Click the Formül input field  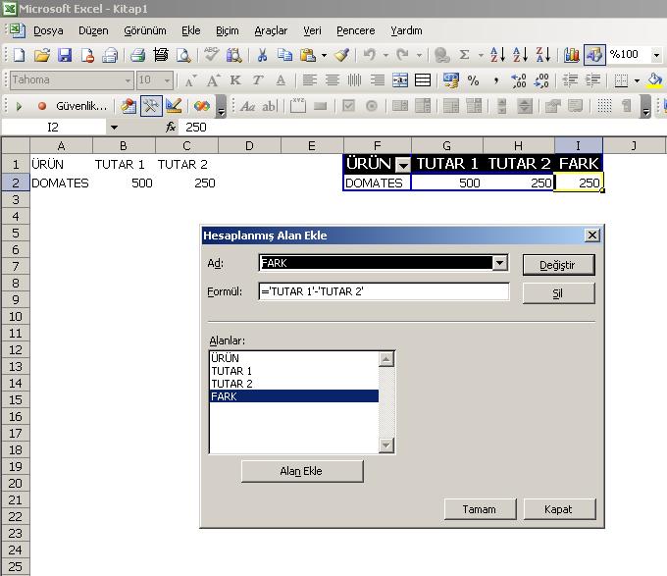384,291
